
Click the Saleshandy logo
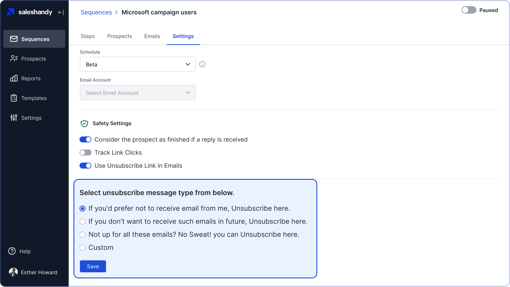pyautogui.click(x=29, y=12)
